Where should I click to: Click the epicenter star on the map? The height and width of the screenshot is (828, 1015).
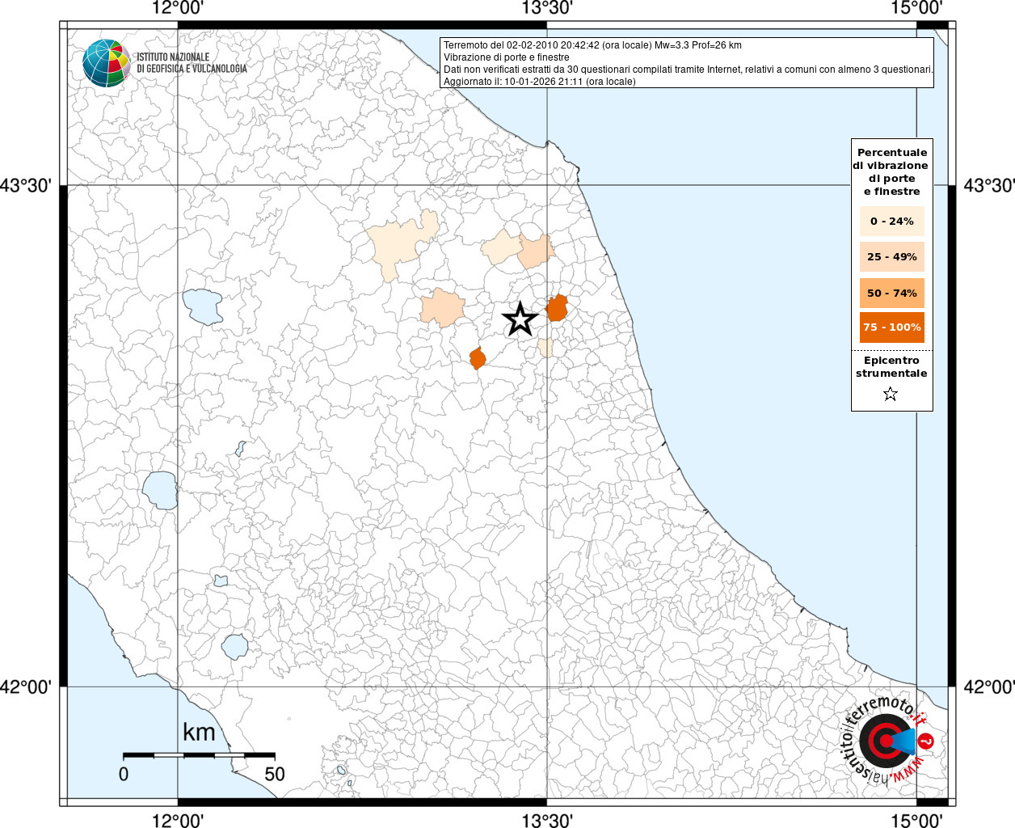520,319
